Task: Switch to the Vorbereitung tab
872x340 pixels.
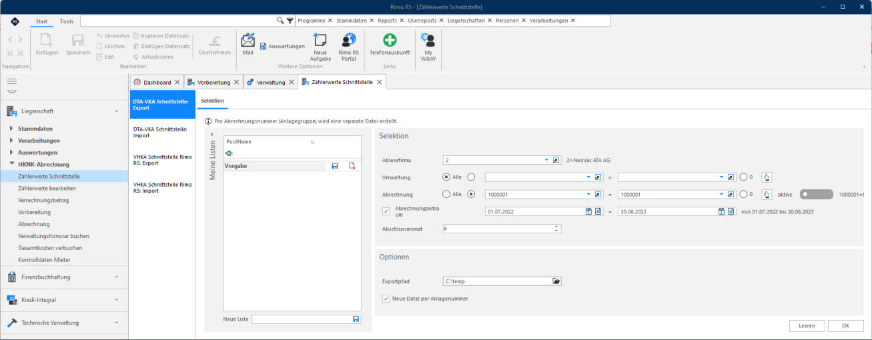Action: pyautogui.click(x=213, y=82)
